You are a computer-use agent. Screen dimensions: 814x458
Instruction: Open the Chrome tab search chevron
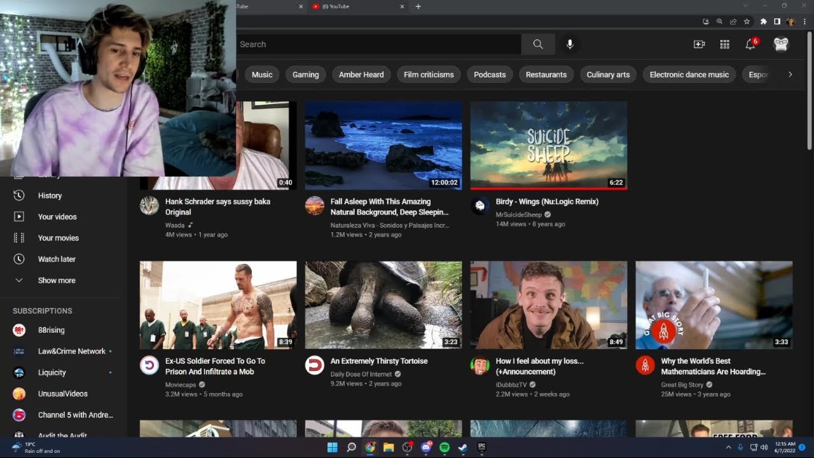pos(746,6)
